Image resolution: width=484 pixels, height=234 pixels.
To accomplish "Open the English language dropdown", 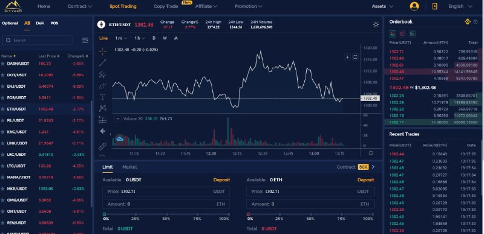I will (460, 6).
